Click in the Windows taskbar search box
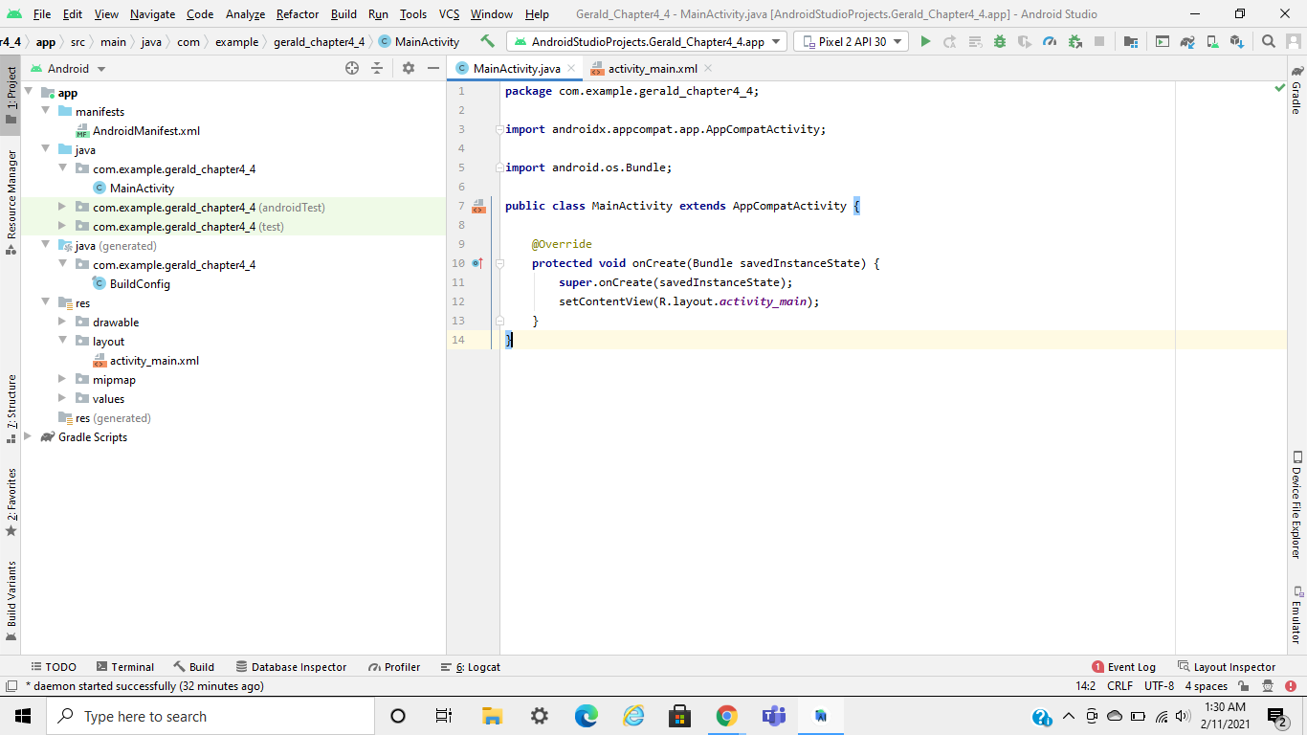The width and height of the screenshot is (1307, 735). pyautogui.click(x=210, y=716)
